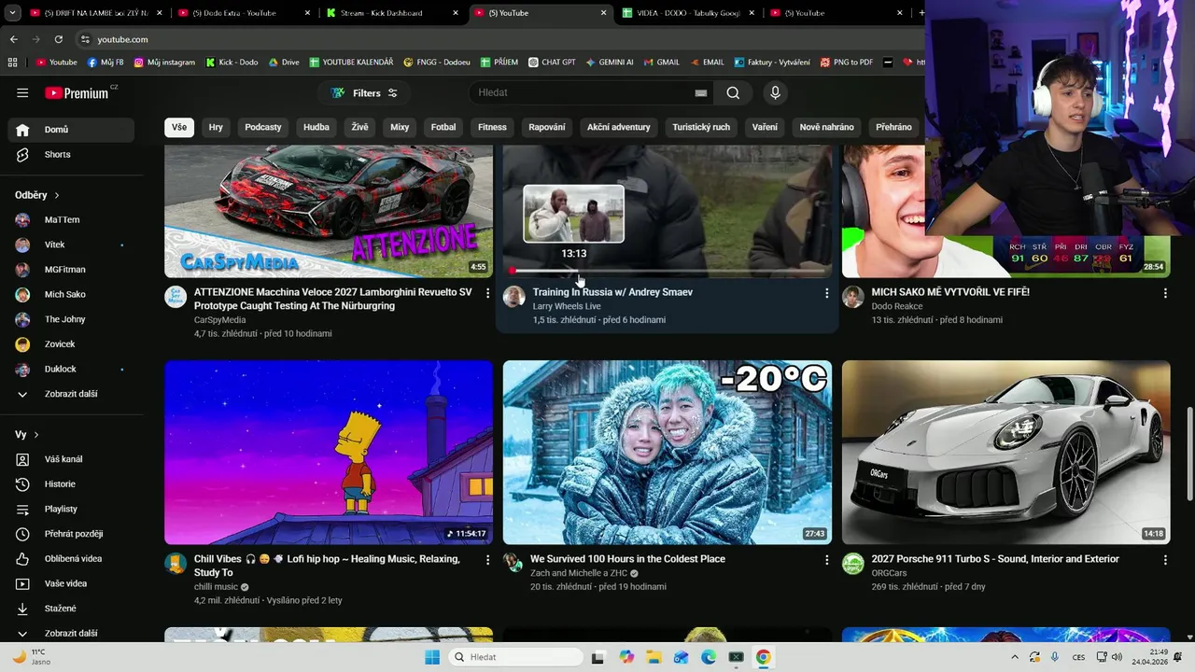
Task: Expand Zobrazit další under subscriptions
Action: [x=71, y=394]
